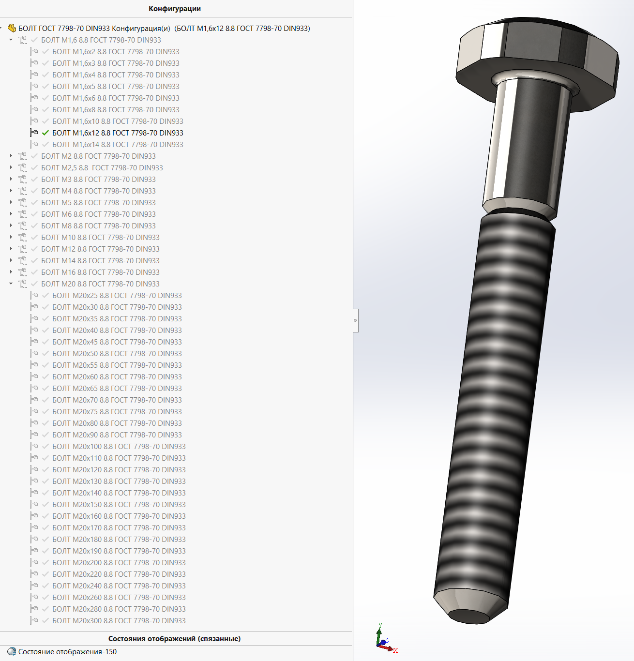
Task: Click the configuration icon of БОЛТ M20x25
Action: click(x=34, y=295)
